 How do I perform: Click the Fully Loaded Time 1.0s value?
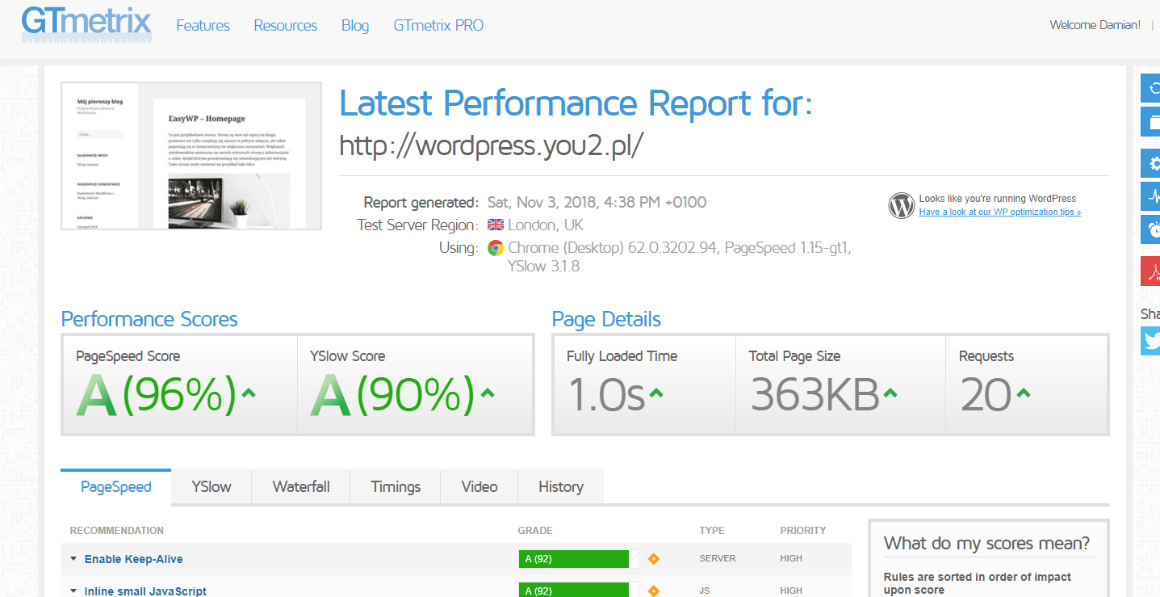606,394
